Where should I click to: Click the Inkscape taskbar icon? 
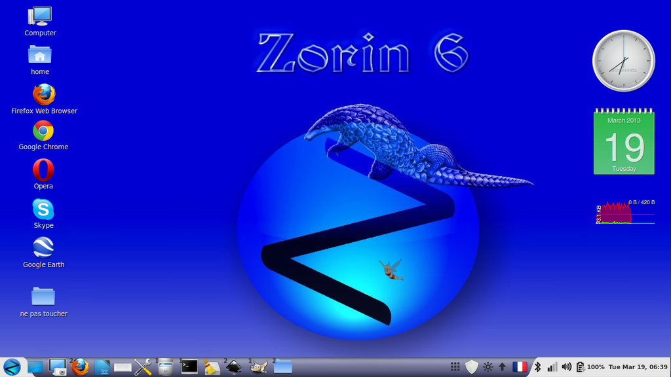click(x=235, y=367)
